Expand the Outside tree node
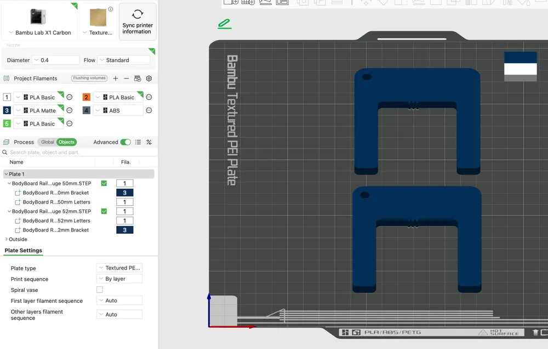Screen dimensions: 548x349 [x=6, y=239]
